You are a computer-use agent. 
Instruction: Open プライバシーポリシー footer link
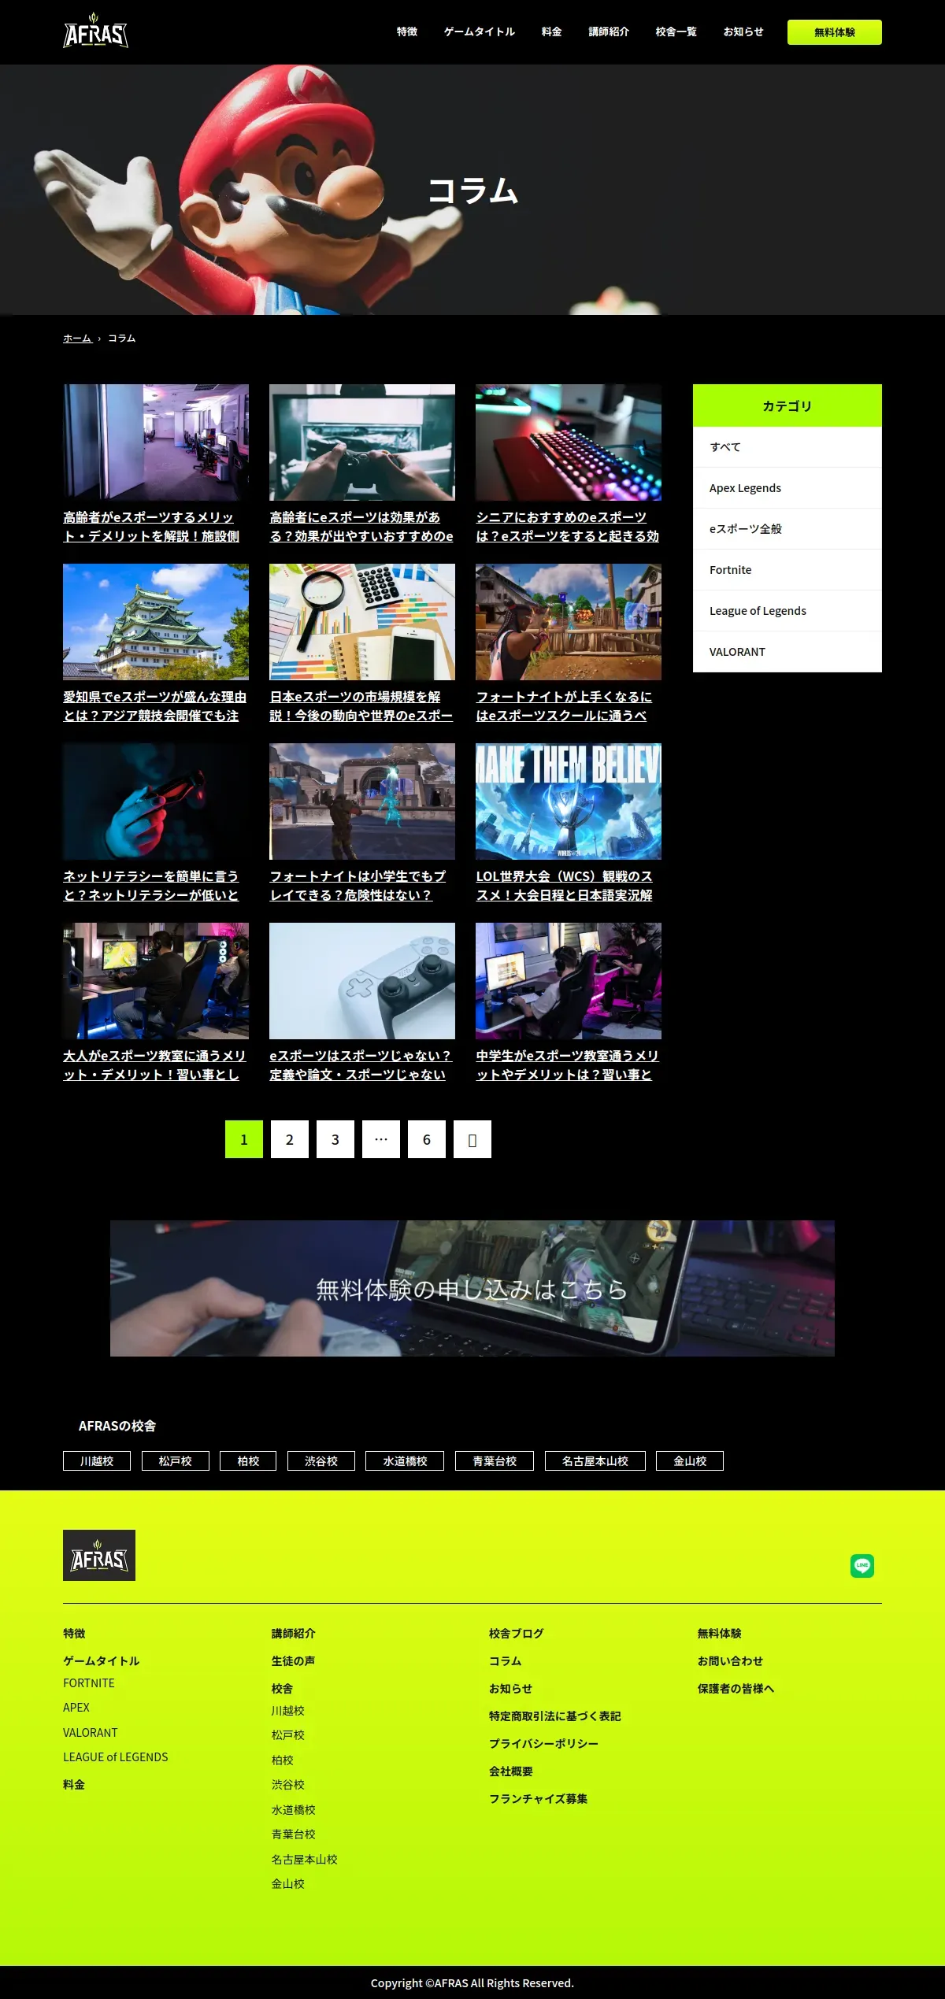coord(544,1743)
